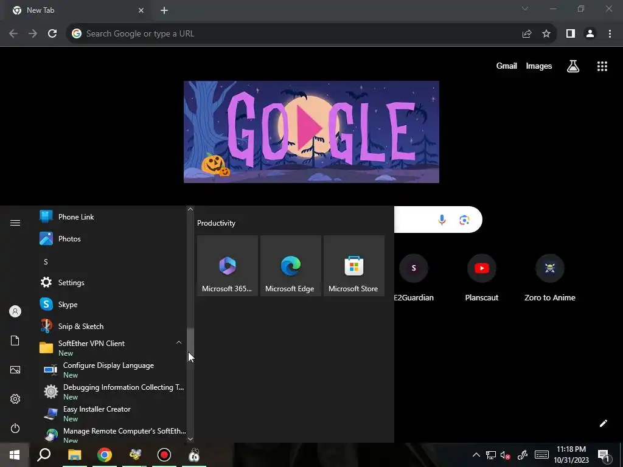The image size is (623, 467).
Task: Focus the Chrome address bar
Action: 294,34
